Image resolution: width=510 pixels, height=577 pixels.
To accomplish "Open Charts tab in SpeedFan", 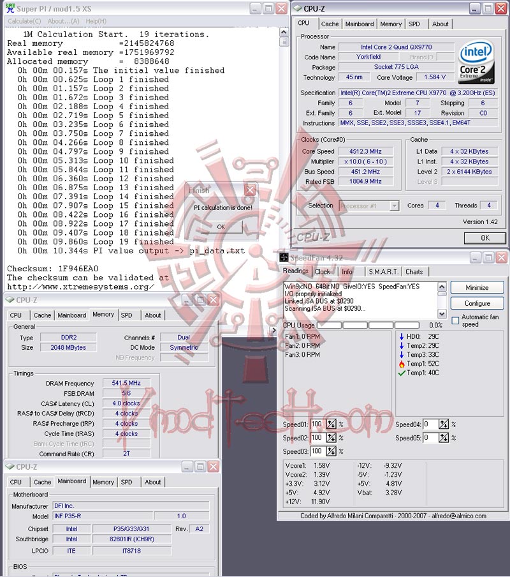I will (414, 271).
